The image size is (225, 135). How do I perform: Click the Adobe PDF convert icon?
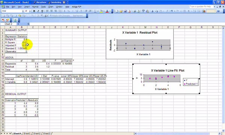(3, 20)
